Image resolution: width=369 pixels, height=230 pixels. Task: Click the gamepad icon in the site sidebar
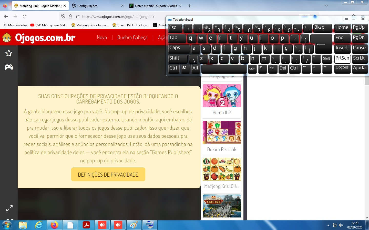click(x=9, y=67)
